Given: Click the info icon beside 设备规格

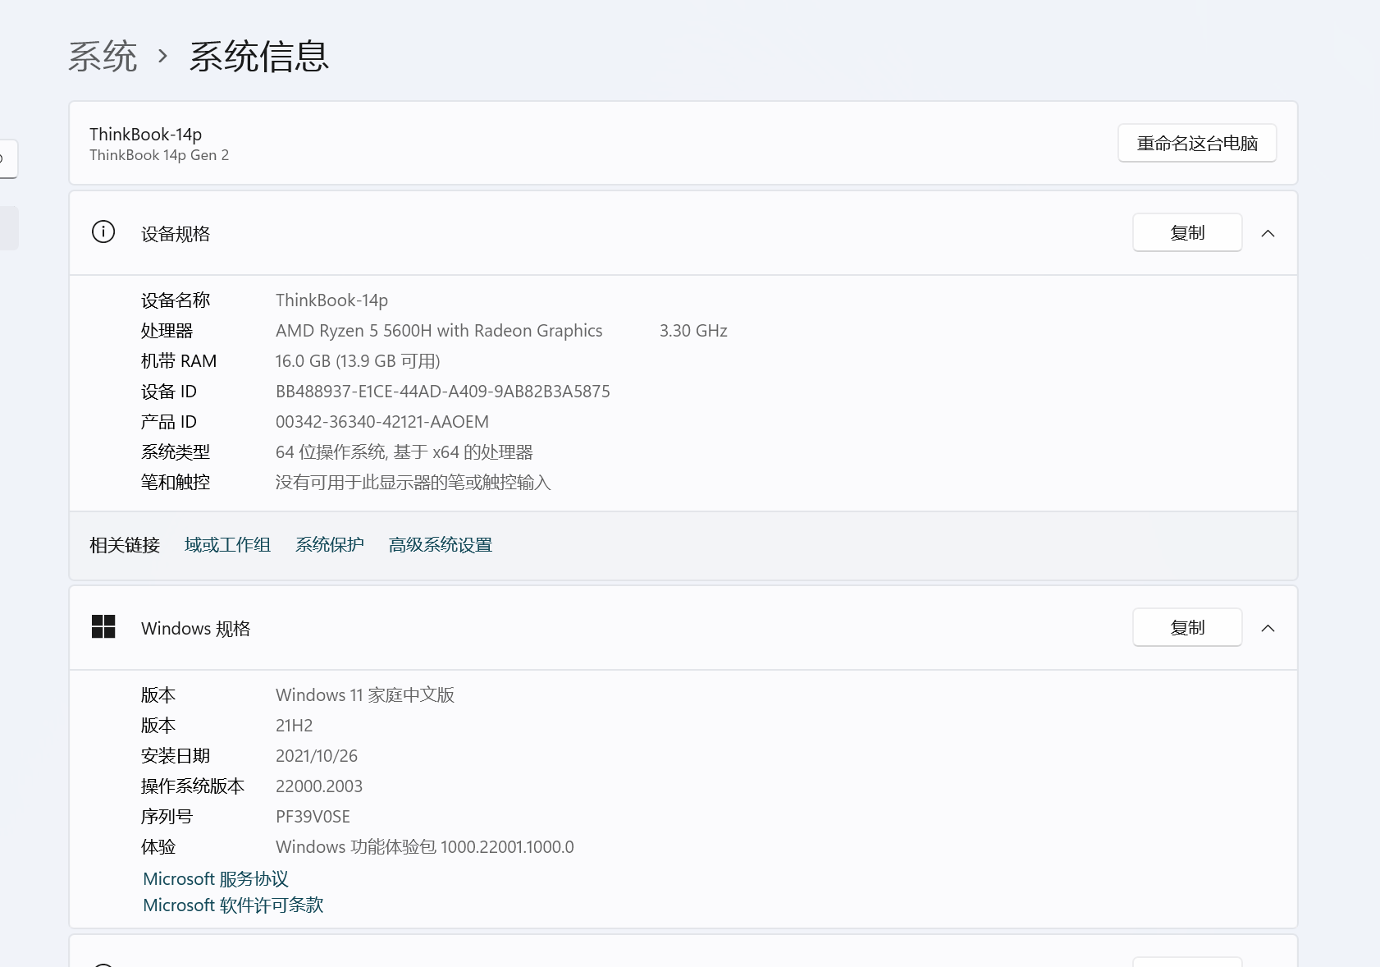Looking at the screenshot, I should 103,232.
